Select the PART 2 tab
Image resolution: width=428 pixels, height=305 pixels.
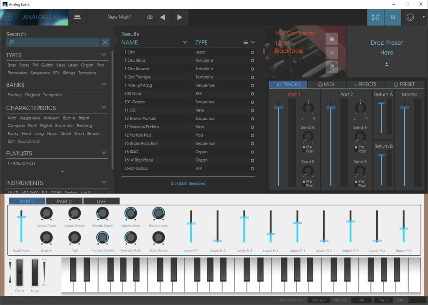64,201
